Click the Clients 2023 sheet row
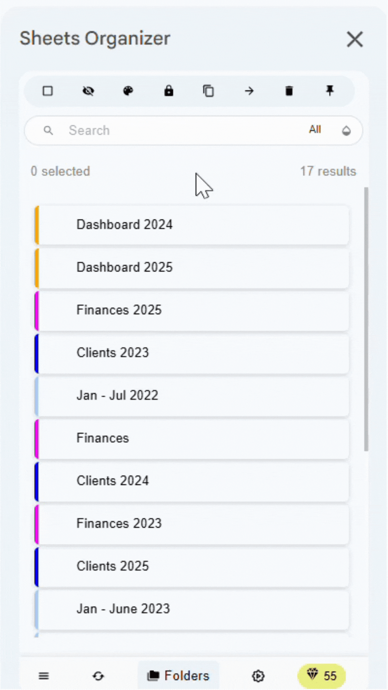The width and height of the screenshot is (388, 690). pyautogui.click(x=193, y=353)
